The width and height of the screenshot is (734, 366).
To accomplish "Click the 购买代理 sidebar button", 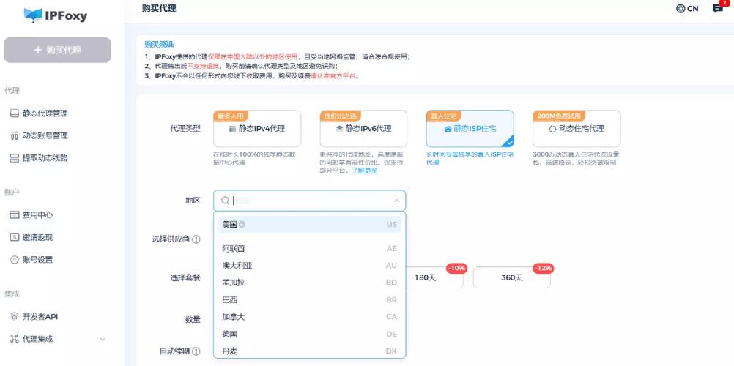I will 58,50.
